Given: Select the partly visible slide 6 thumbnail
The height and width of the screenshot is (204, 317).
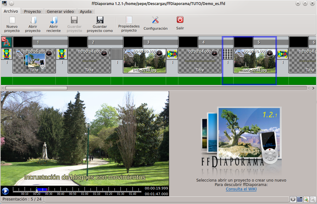Looking at the screenshot, I should [x=302, y=61].
